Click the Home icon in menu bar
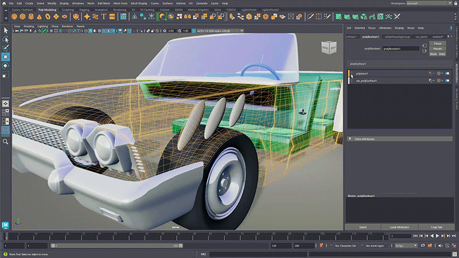 [4, 3]
